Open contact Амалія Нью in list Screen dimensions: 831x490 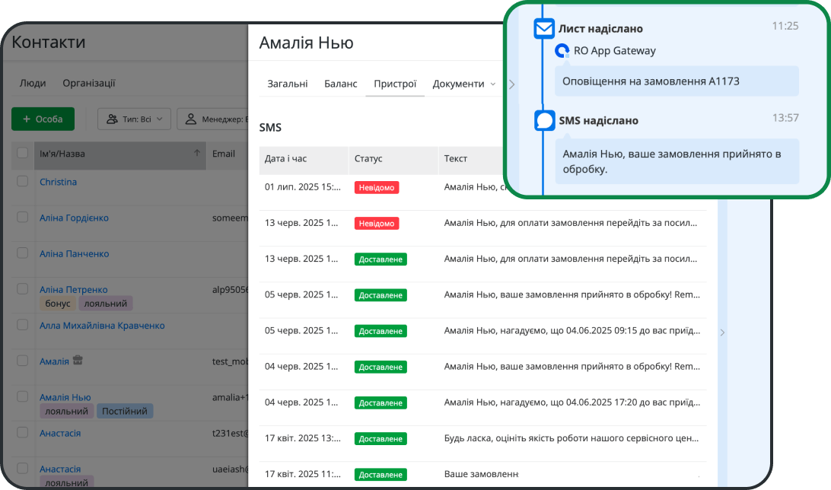click(65, 397)
